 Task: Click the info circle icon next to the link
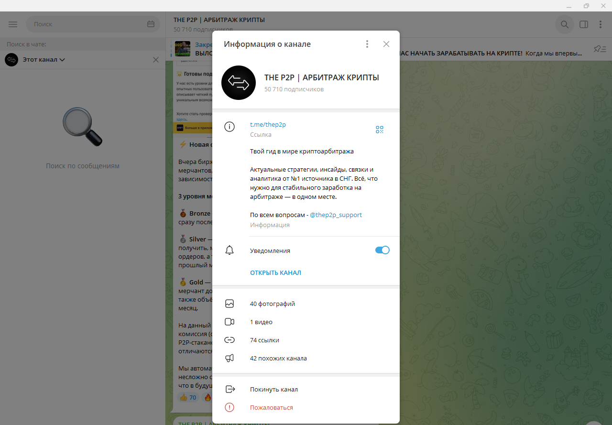point(229,127)
